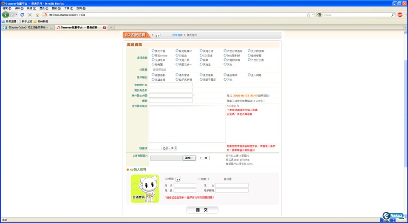
Task: Click the browser Forward arrow button
Action: pos(12,15)
